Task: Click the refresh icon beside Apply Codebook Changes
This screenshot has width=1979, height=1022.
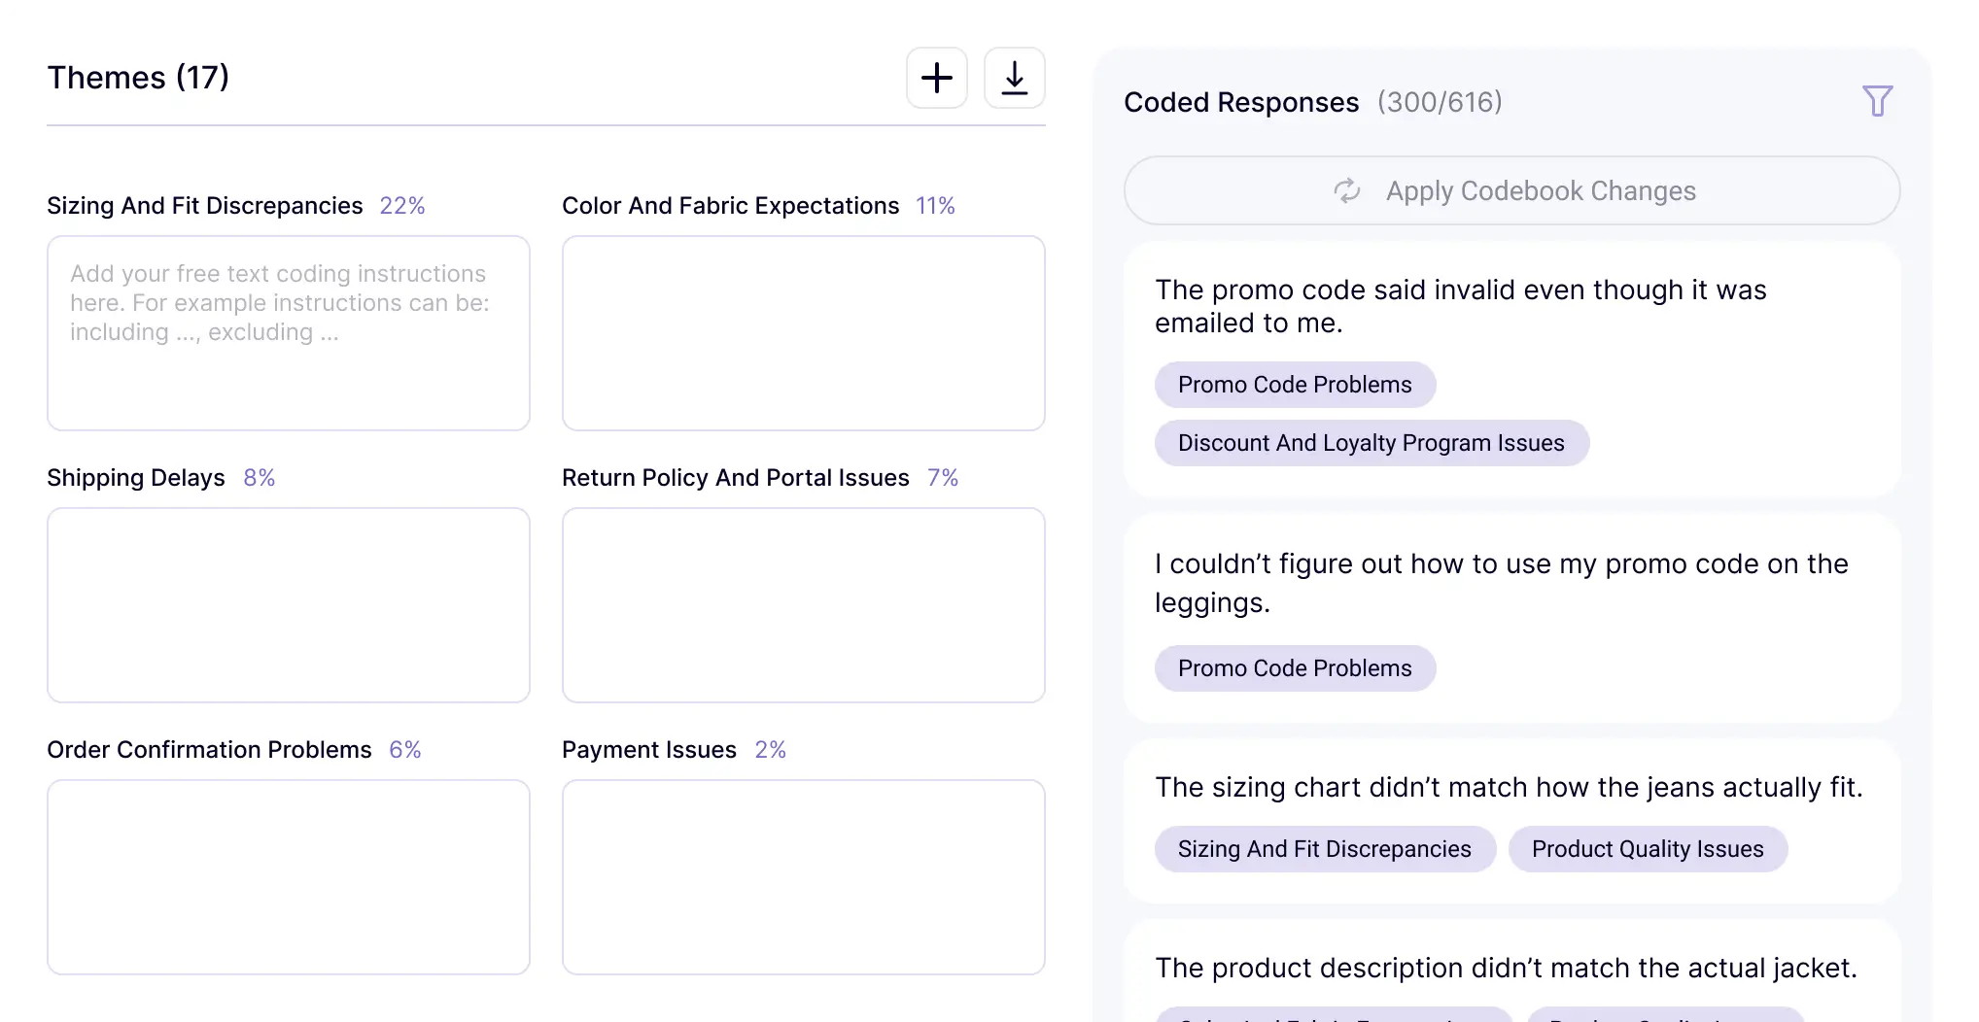Action: [1346, 190]
